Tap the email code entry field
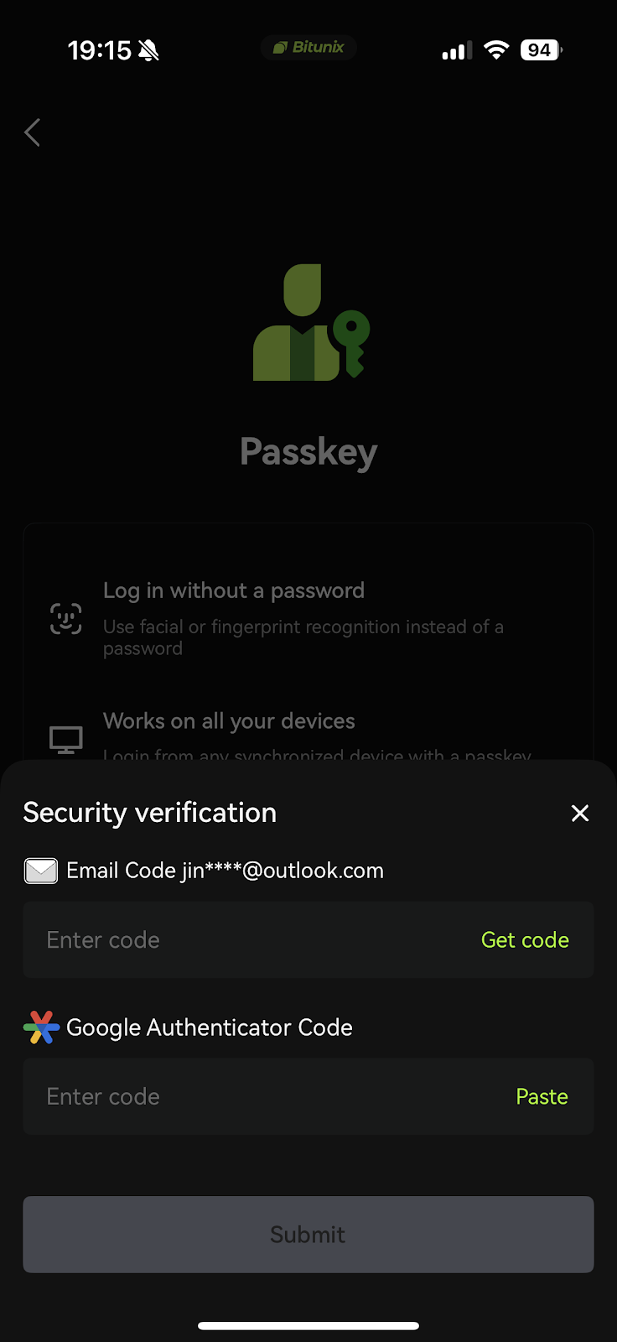617x1342 pixels. [x=210, y=940]
